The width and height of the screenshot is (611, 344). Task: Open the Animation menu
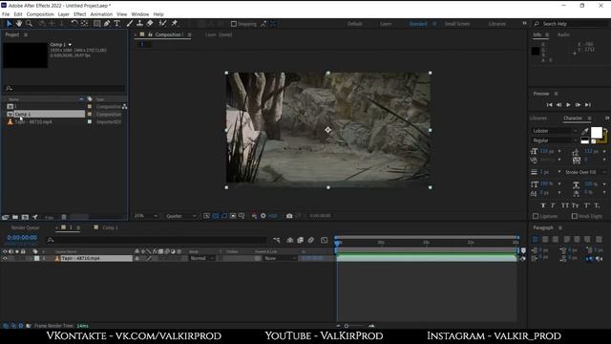(x=101, y=14)
